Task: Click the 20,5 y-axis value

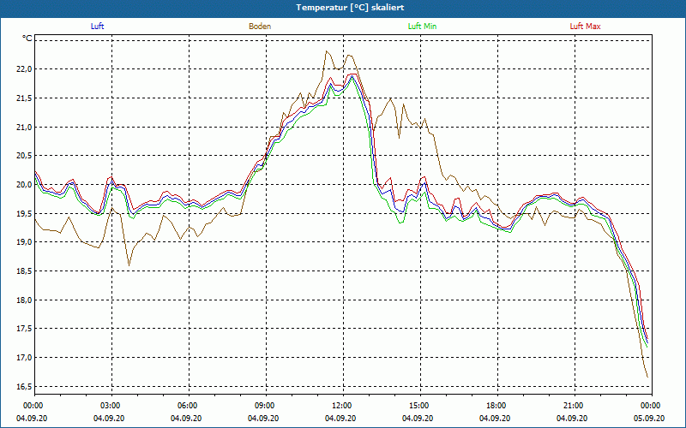Action: [x=25, y=156]
